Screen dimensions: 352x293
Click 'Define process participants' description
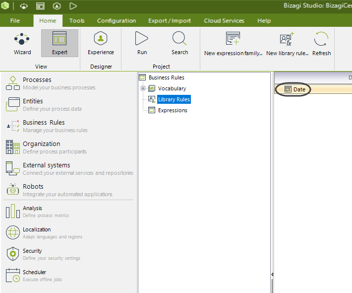(55, 151)
